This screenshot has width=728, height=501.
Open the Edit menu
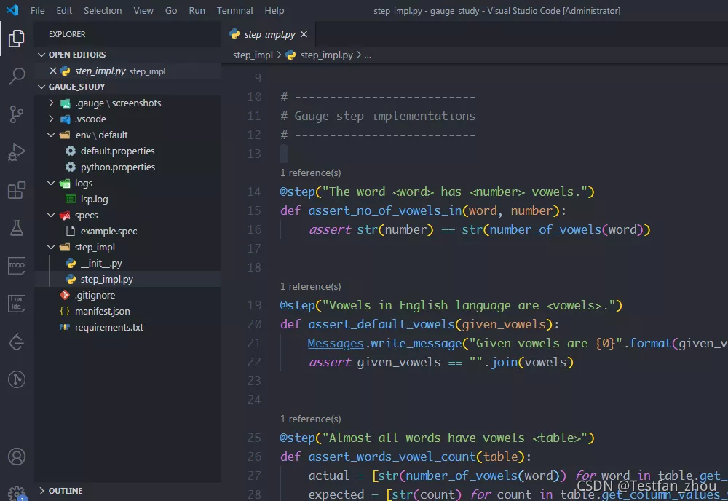coord(64,10)
